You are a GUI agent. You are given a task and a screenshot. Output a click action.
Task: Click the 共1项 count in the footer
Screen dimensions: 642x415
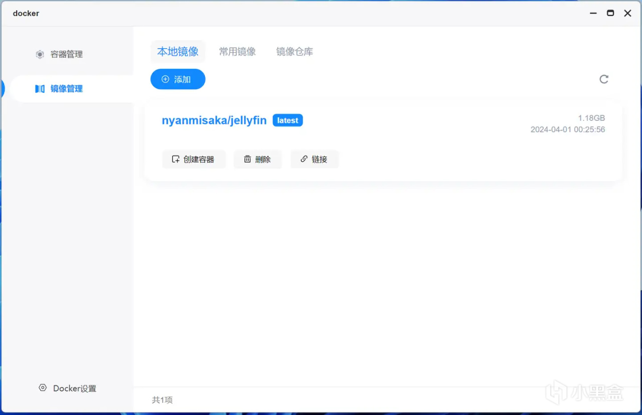click(x=163, y=400)
